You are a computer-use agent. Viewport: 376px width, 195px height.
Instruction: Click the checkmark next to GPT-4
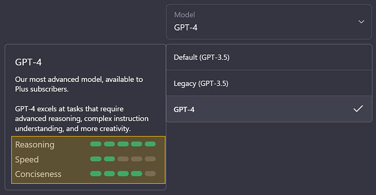point(358,109)
